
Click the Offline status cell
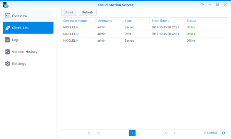(x=191, y=41)
